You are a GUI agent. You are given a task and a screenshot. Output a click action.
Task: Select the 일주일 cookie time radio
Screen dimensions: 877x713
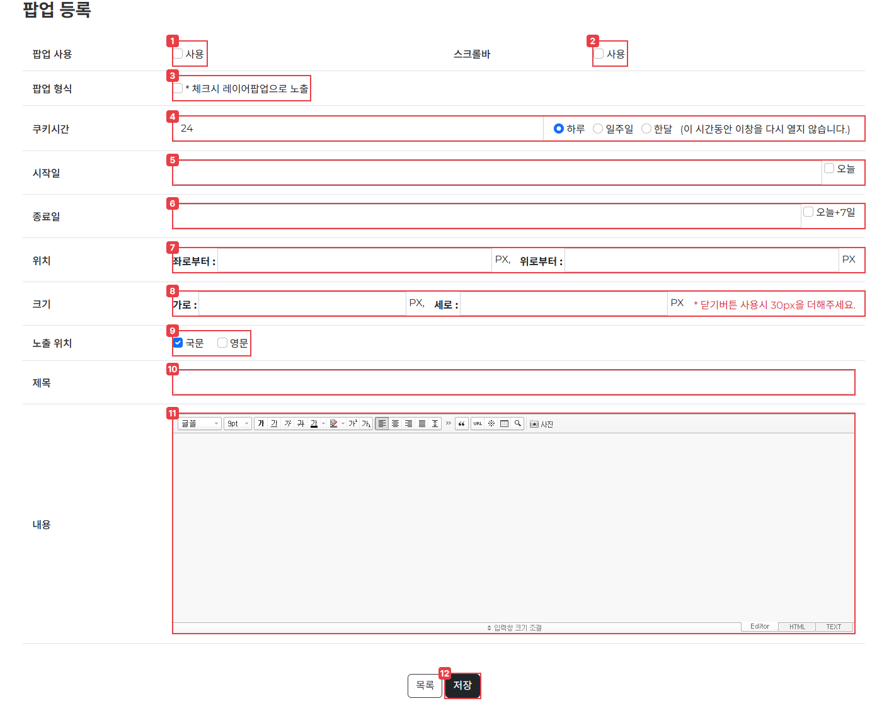point(598,128)
